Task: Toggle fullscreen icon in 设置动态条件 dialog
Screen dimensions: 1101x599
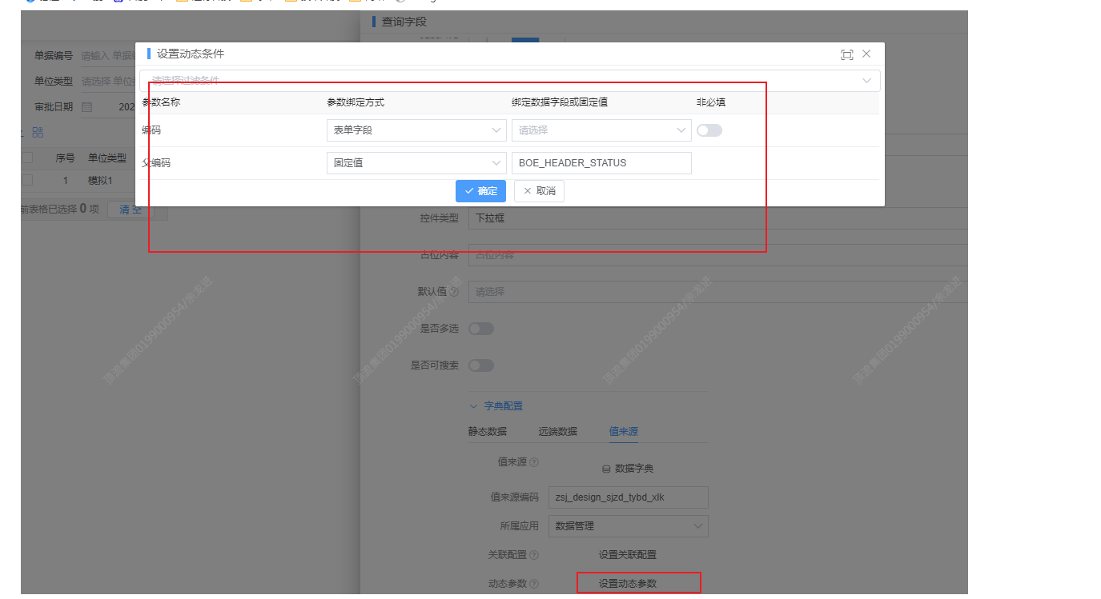Action: 846,54
